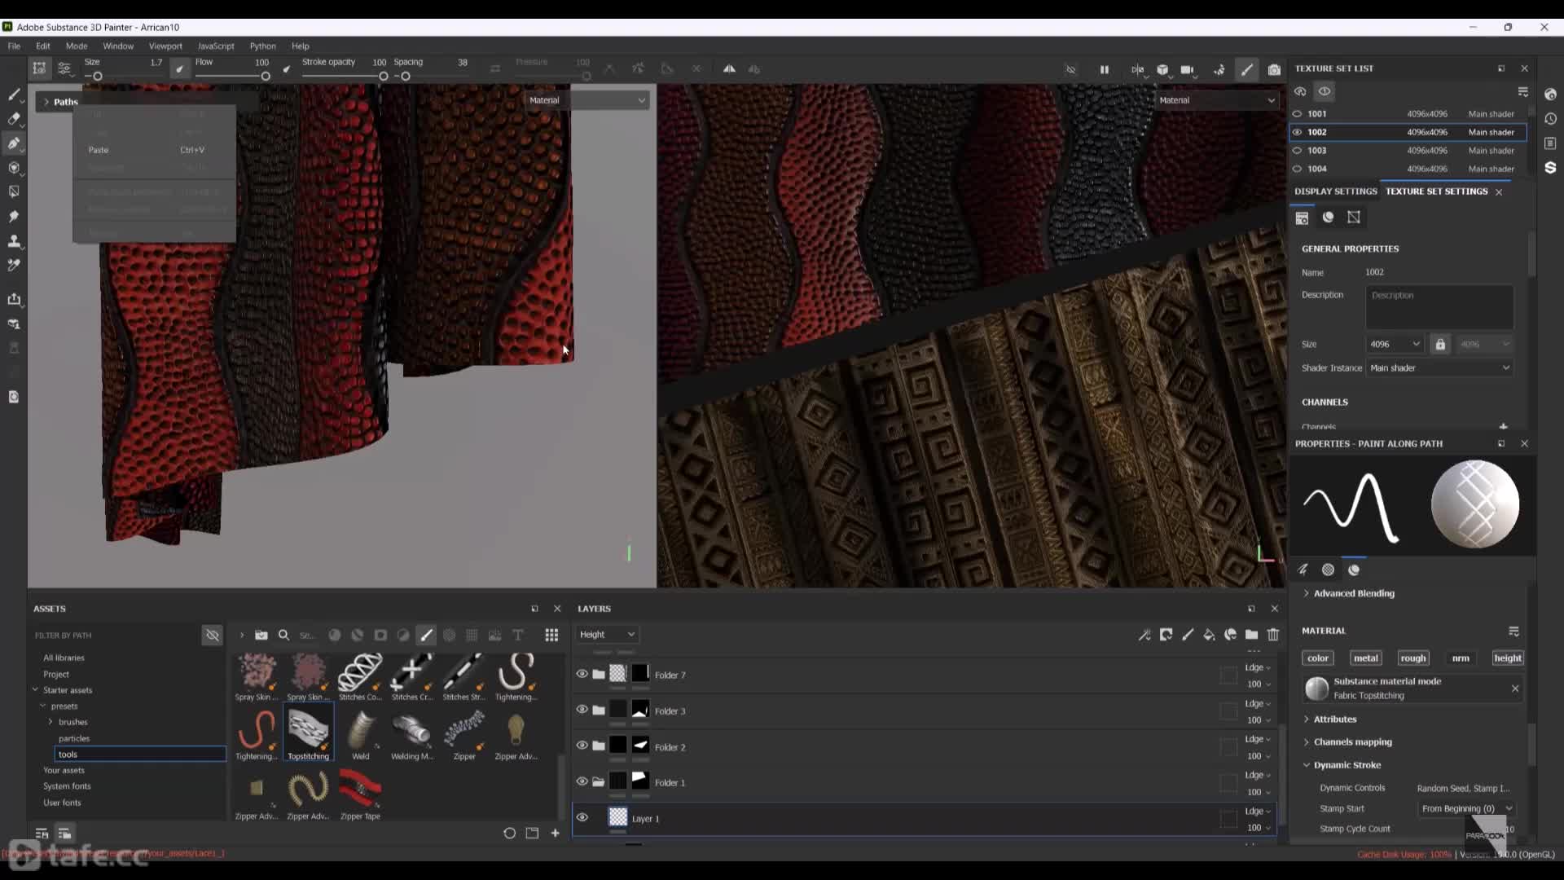Hide texture set 1003 eye icon

click(x=1297, y=151)
